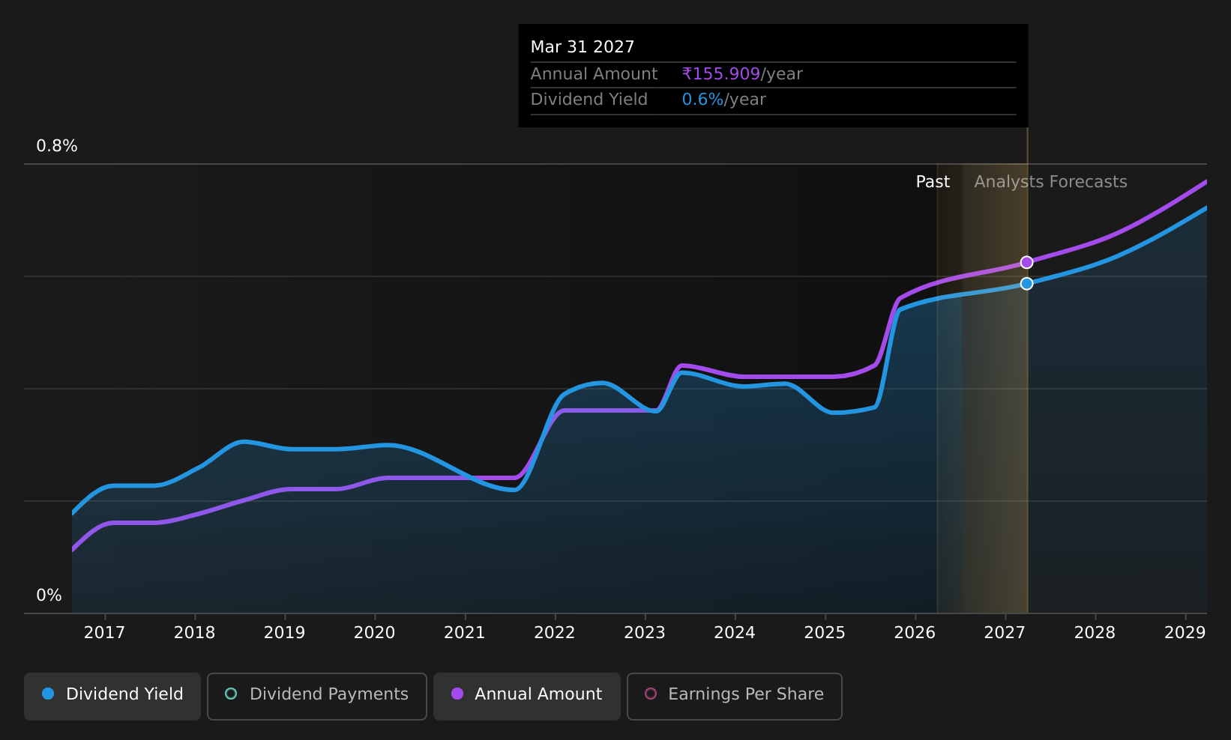Click the 2019 label on the x-axis

(x=284, y=633)
